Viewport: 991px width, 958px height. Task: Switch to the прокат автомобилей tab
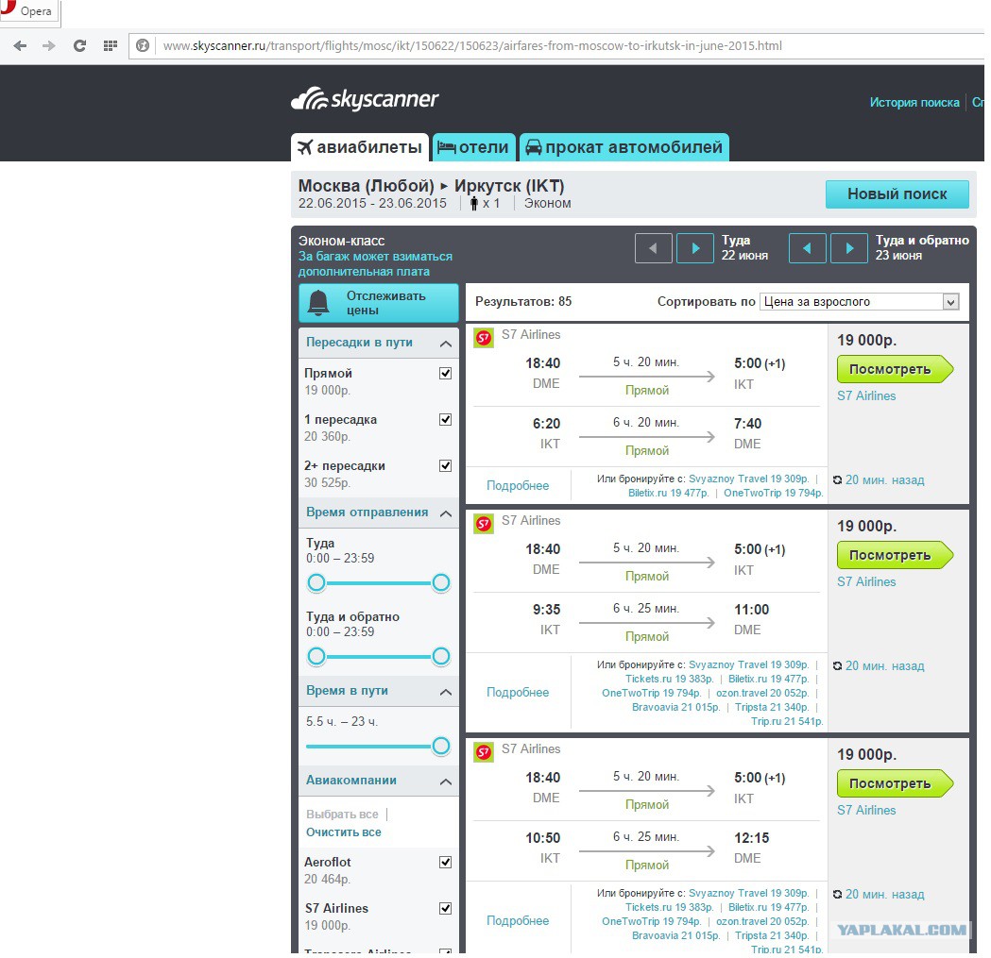point(624,147)
